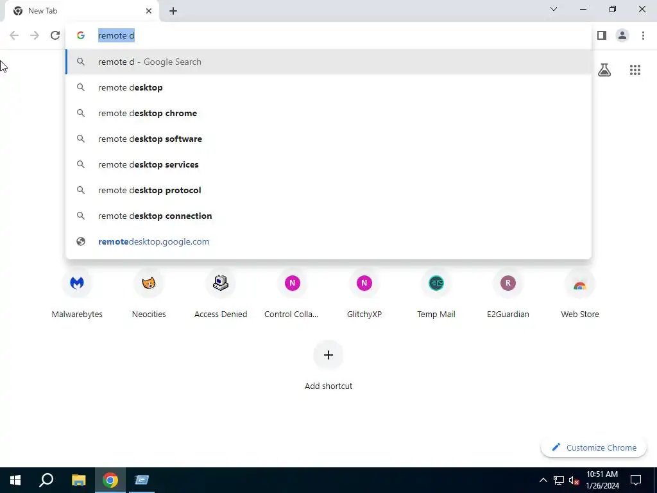This screenshot has height=493, width=657.
Task: Pick 'remote desktop services' suggestion
Action: (x=328, y=164)
